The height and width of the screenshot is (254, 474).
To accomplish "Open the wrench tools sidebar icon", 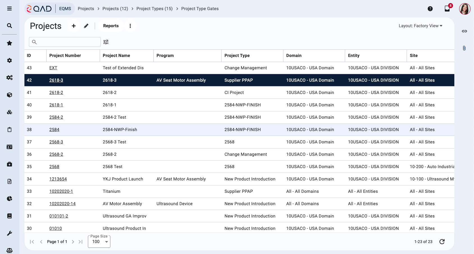I will click(9, 233).
